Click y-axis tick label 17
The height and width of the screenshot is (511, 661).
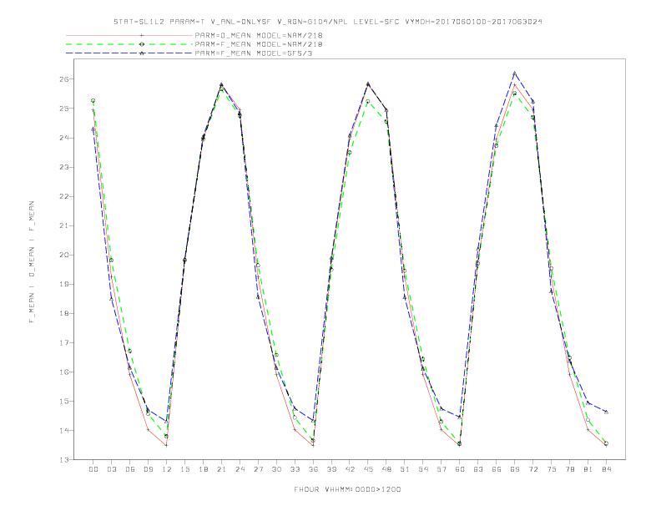(64, 343)
